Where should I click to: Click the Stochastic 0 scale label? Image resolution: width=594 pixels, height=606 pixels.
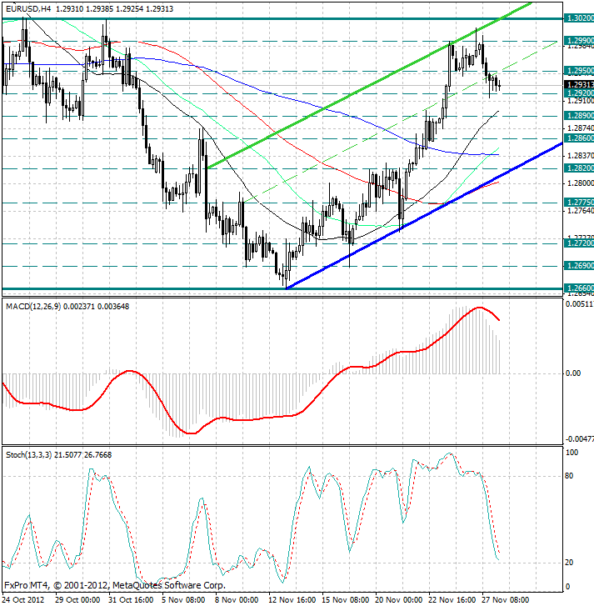(x=567, y=587)
